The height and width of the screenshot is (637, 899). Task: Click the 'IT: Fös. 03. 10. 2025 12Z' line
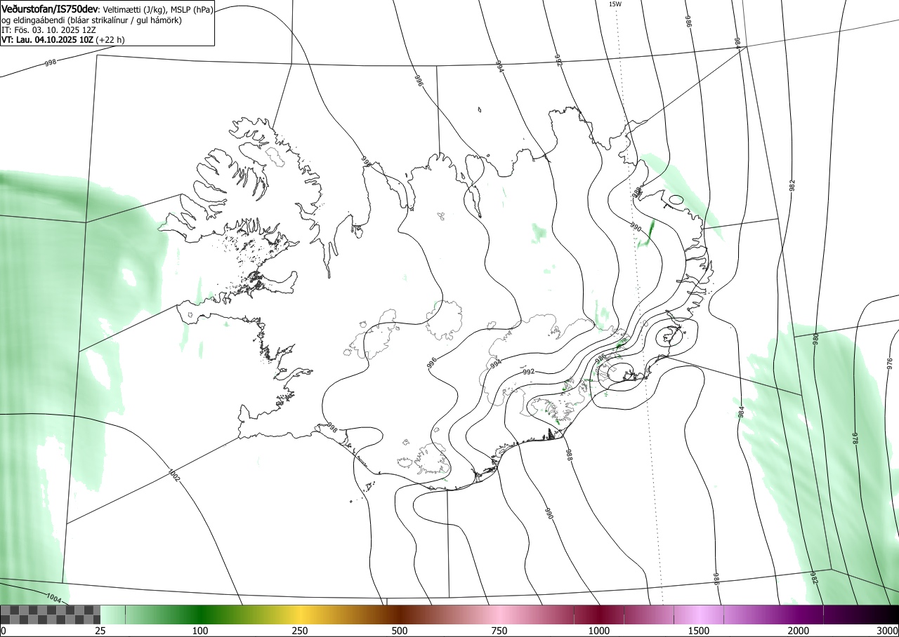tap(48, 30)
